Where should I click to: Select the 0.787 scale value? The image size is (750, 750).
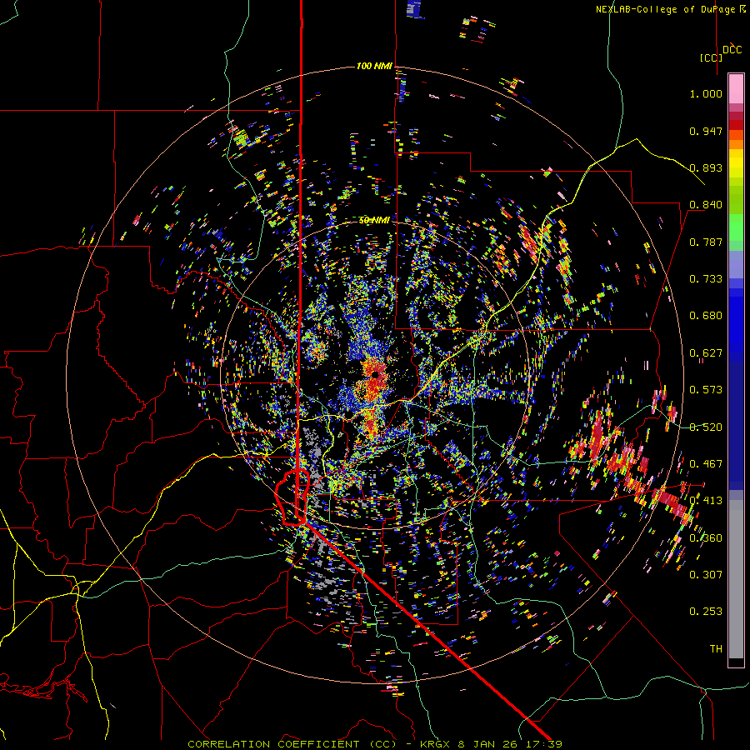click(706, 242)
